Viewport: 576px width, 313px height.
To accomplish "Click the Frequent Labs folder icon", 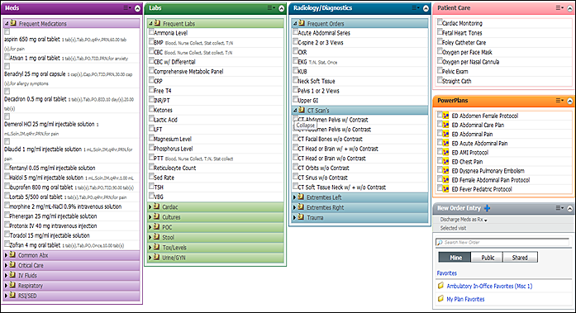I will 157,23.
